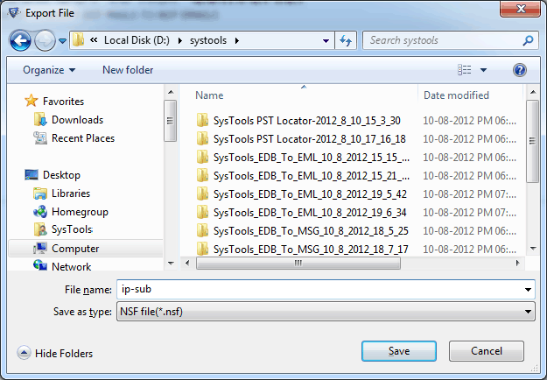
Task: Click the address bar folder icon
Action: coord(78,40)
